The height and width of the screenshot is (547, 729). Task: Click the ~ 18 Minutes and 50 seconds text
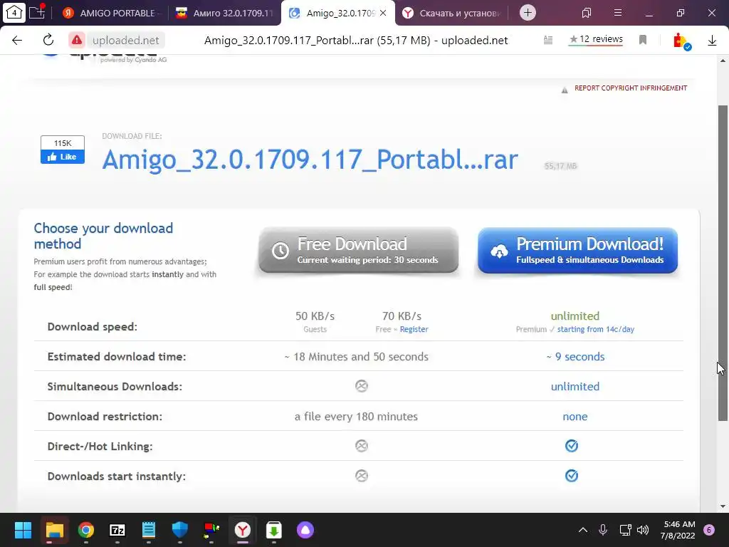[357, 357]
